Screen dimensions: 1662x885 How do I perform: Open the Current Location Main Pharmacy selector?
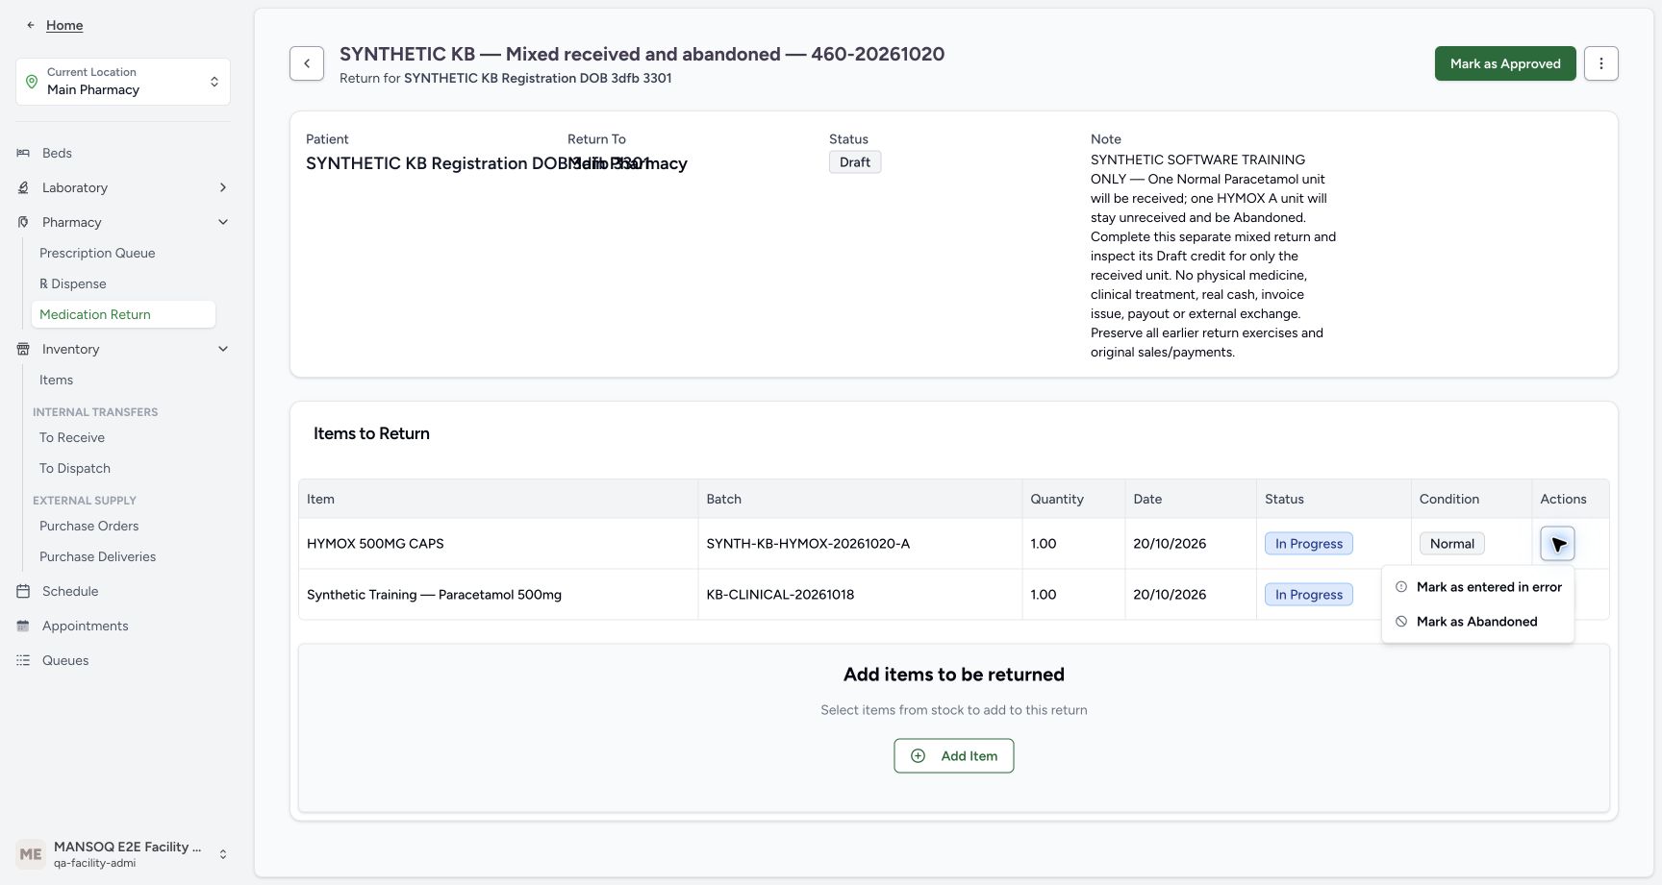click(x=123, y=82)
